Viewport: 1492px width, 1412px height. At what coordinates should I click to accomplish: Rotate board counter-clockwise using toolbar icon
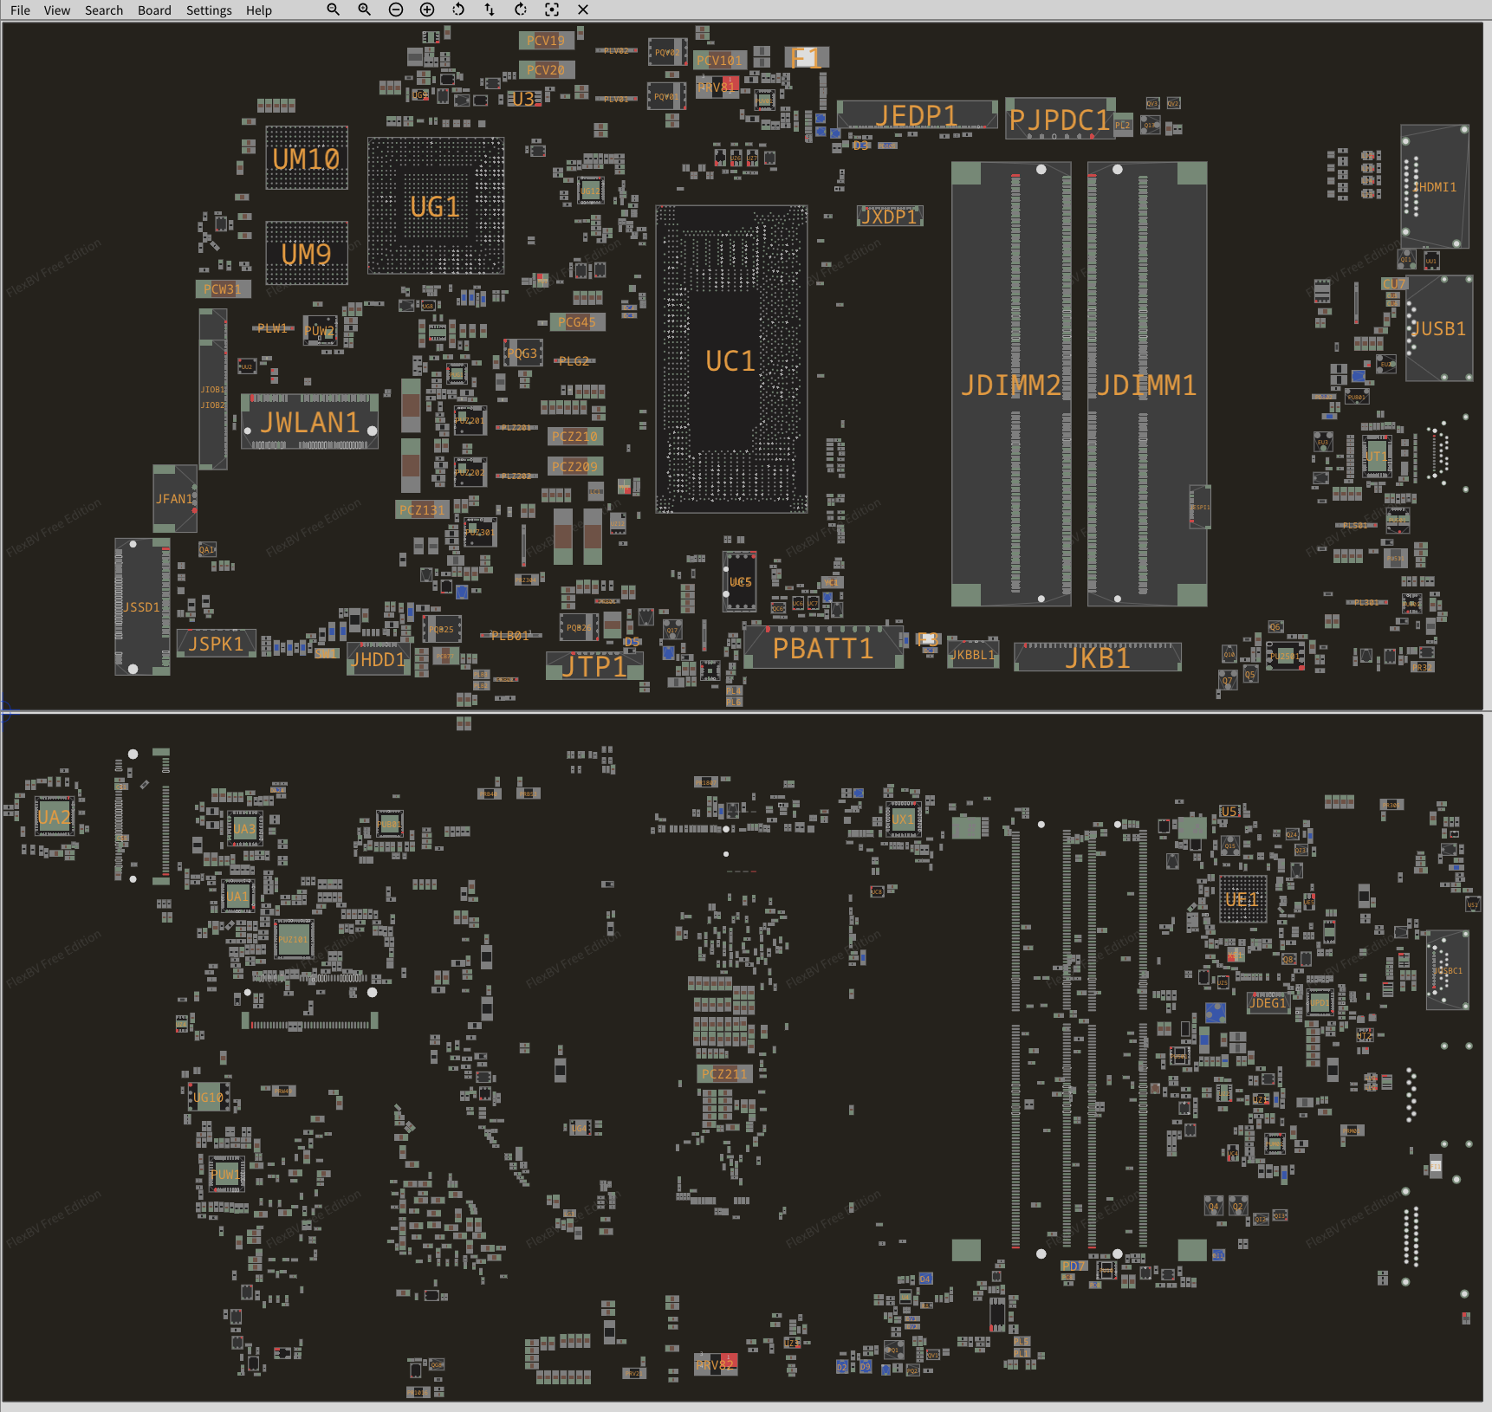458,10
